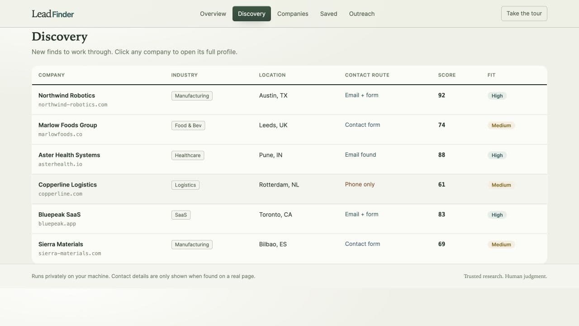
Task: Click Contact form for Sierra Materials
Action: [x=362, y=244]
